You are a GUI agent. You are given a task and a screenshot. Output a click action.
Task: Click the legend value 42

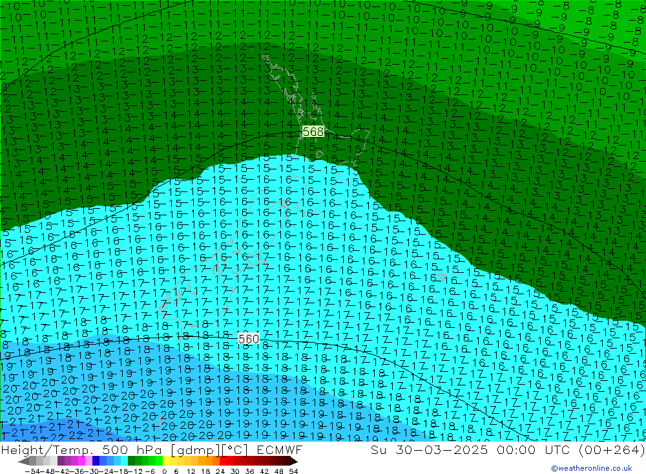(x=264, y=471)
